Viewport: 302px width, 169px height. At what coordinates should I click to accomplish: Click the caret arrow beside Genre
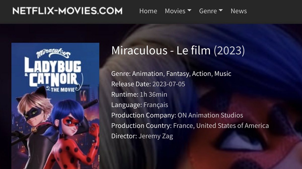[221, 11]
